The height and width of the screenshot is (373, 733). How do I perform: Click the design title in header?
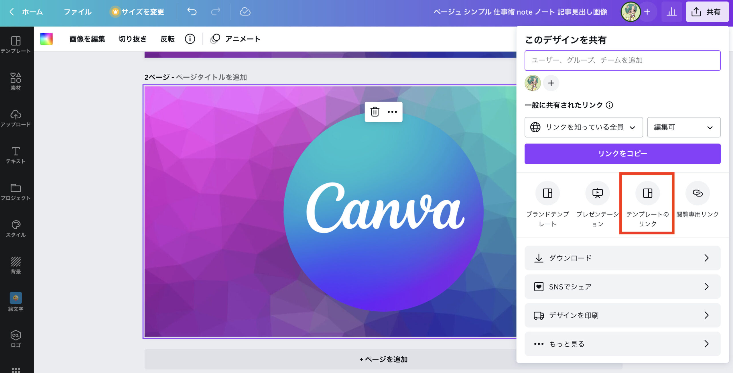(520, 12)
